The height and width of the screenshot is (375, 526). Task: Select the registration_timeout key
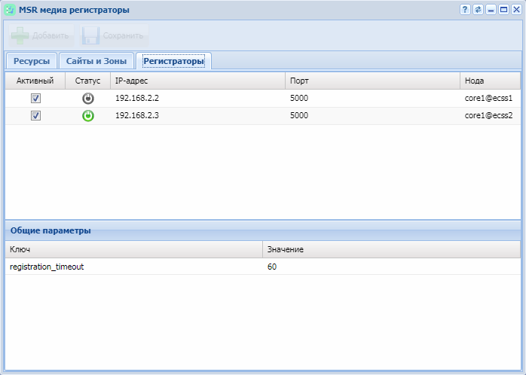point(47,267)
